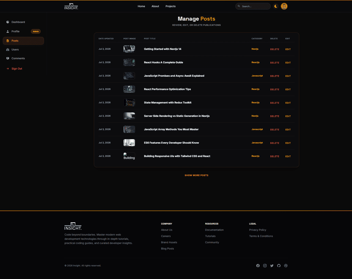The height and width of the screenshot is (279, 352).
Task: Click the Facebook icon in footer
Action: tap(258, 266)
